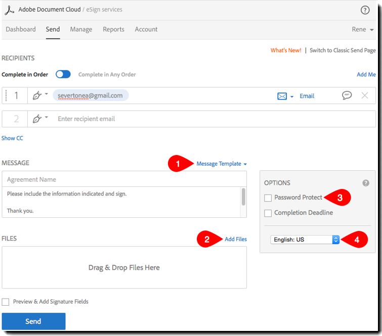382x336 pixels.
Task: Click the signer pen icon for recipient 1
Action: point(37,96)
